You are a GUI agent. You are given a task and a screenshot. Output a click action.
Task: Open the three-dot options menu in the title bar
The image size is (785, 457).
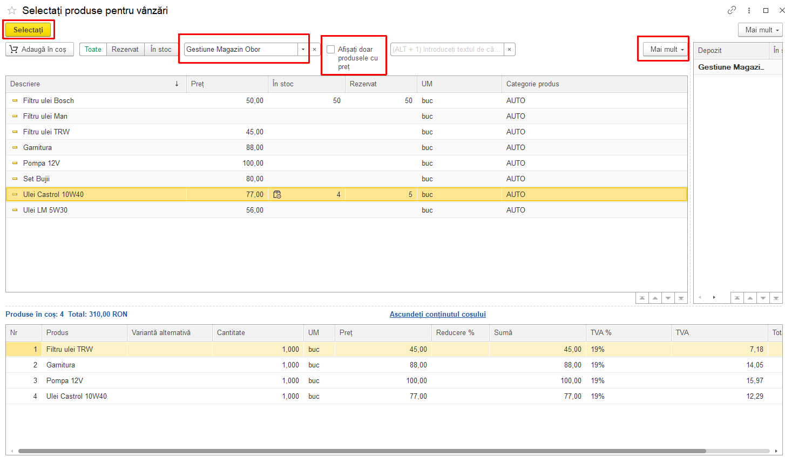(749, 10)
